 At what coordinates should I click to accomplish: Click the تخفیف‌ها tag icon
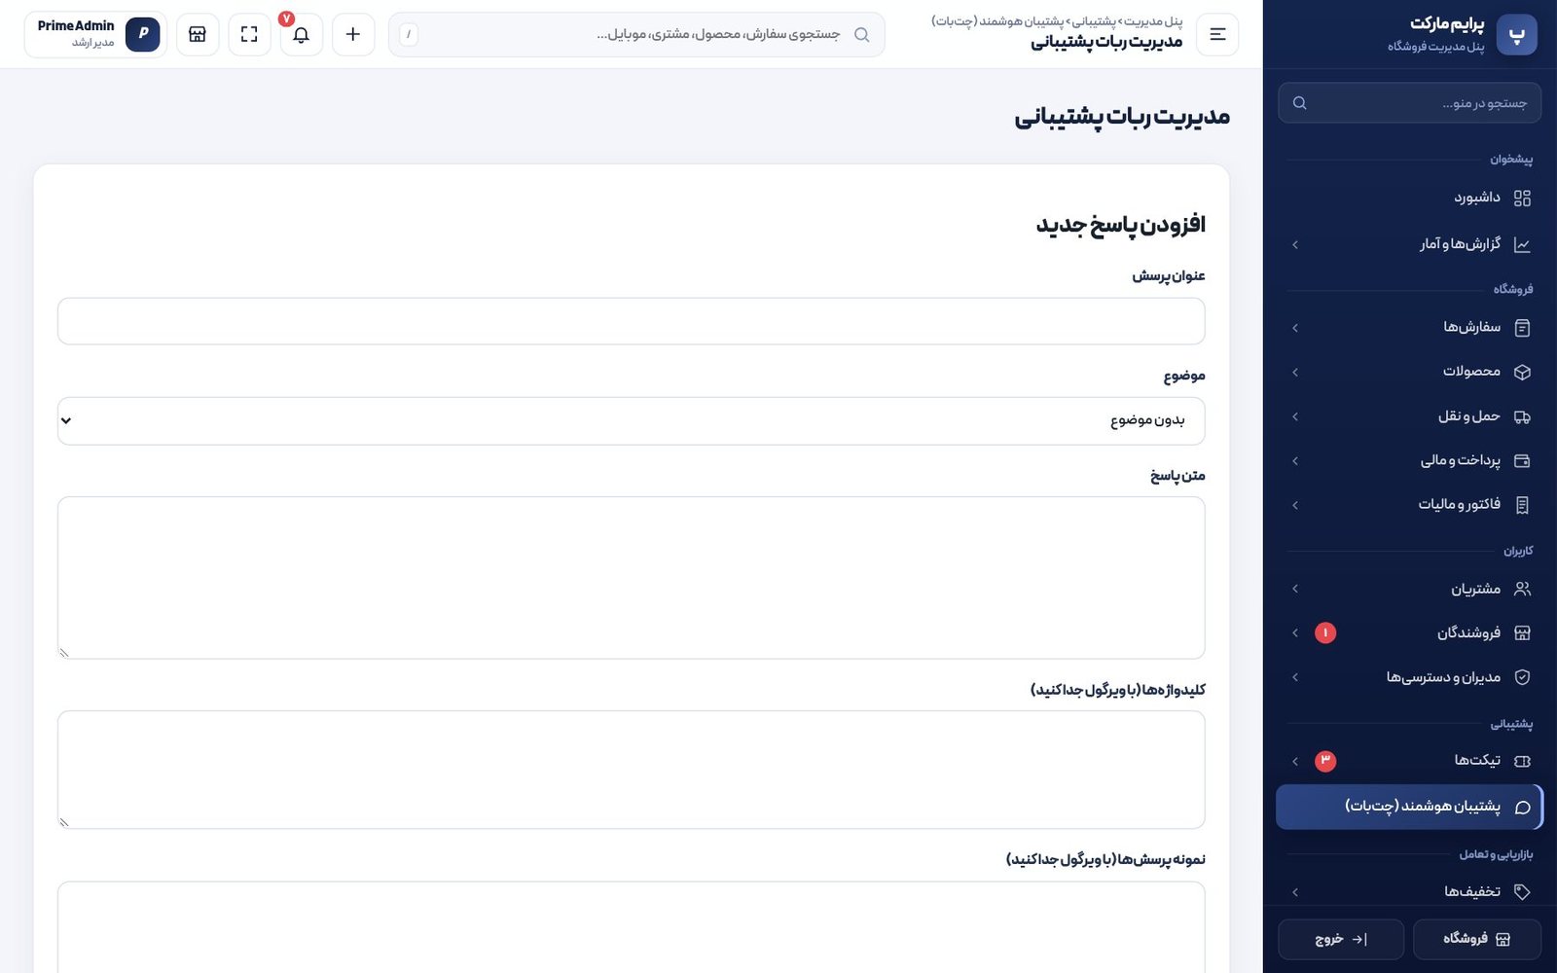tap(1523, 892)
